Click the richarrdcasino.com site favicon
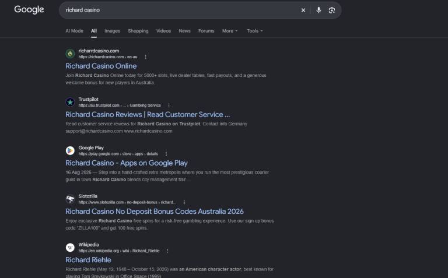Screen dimensions: 448x278 [70, 54]
